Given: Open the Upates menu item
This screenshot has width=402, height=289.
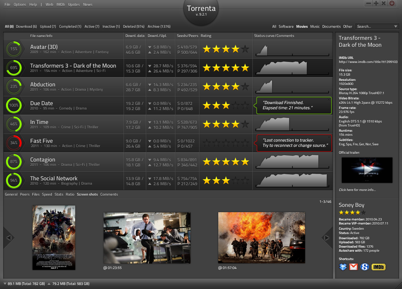Looking at the screenshot, I should click(x=74, y=5).
